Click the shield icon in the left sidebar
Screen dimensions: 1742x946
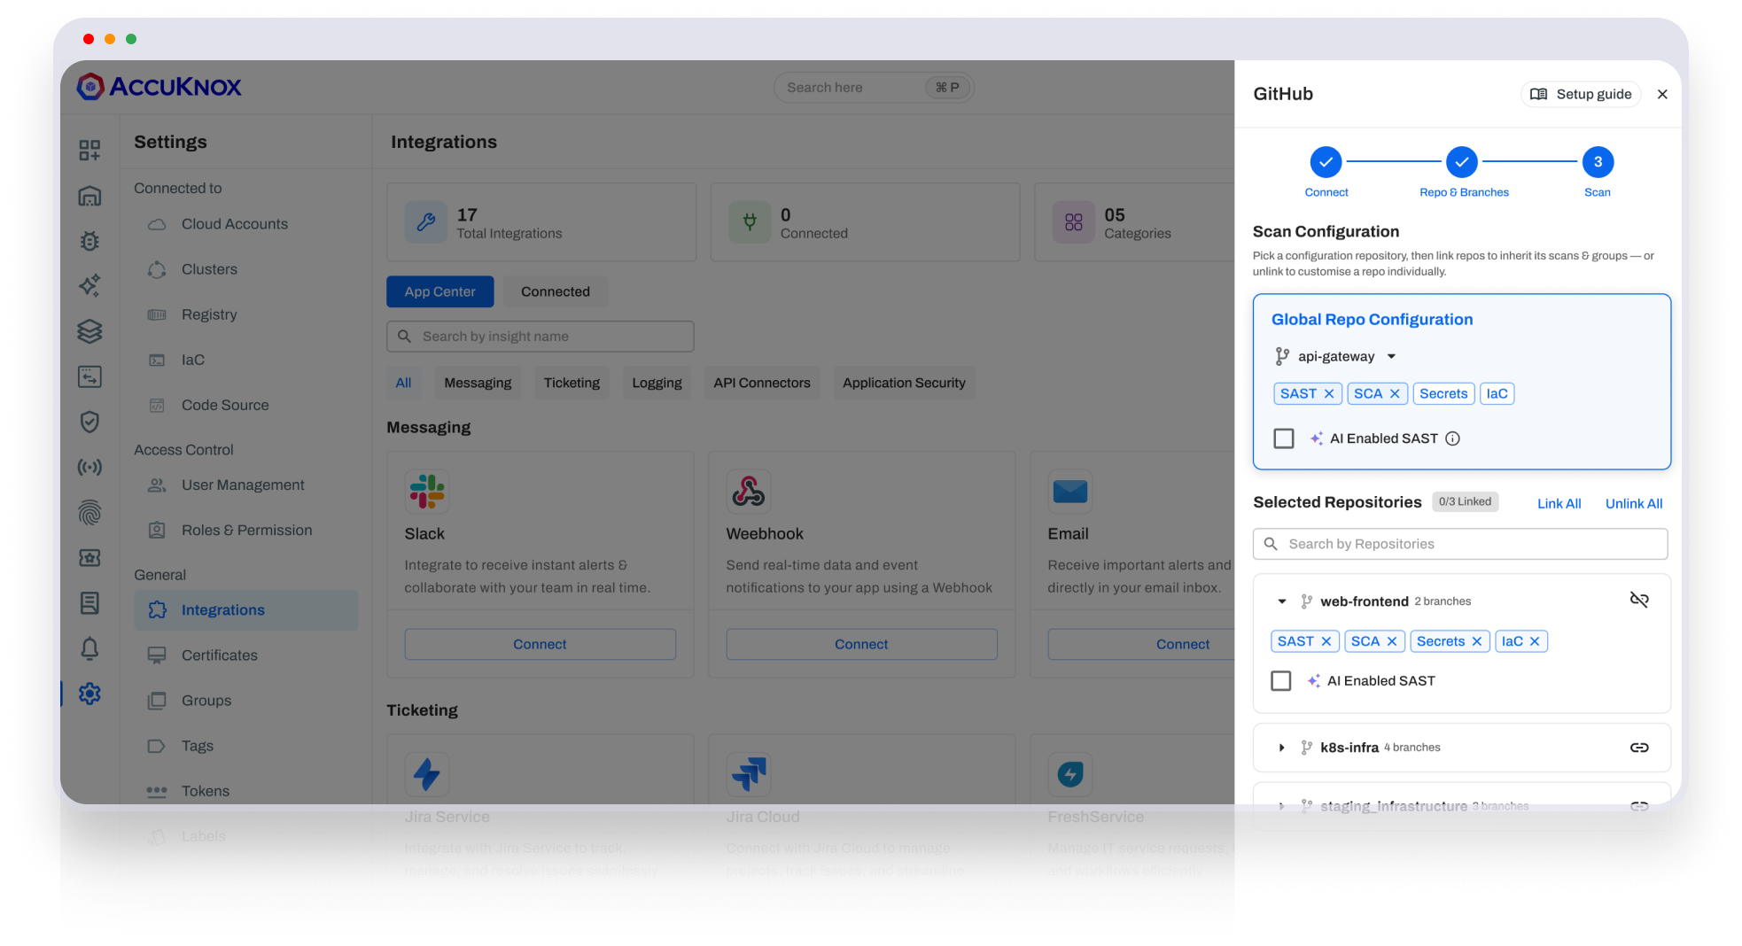[89, 422]
